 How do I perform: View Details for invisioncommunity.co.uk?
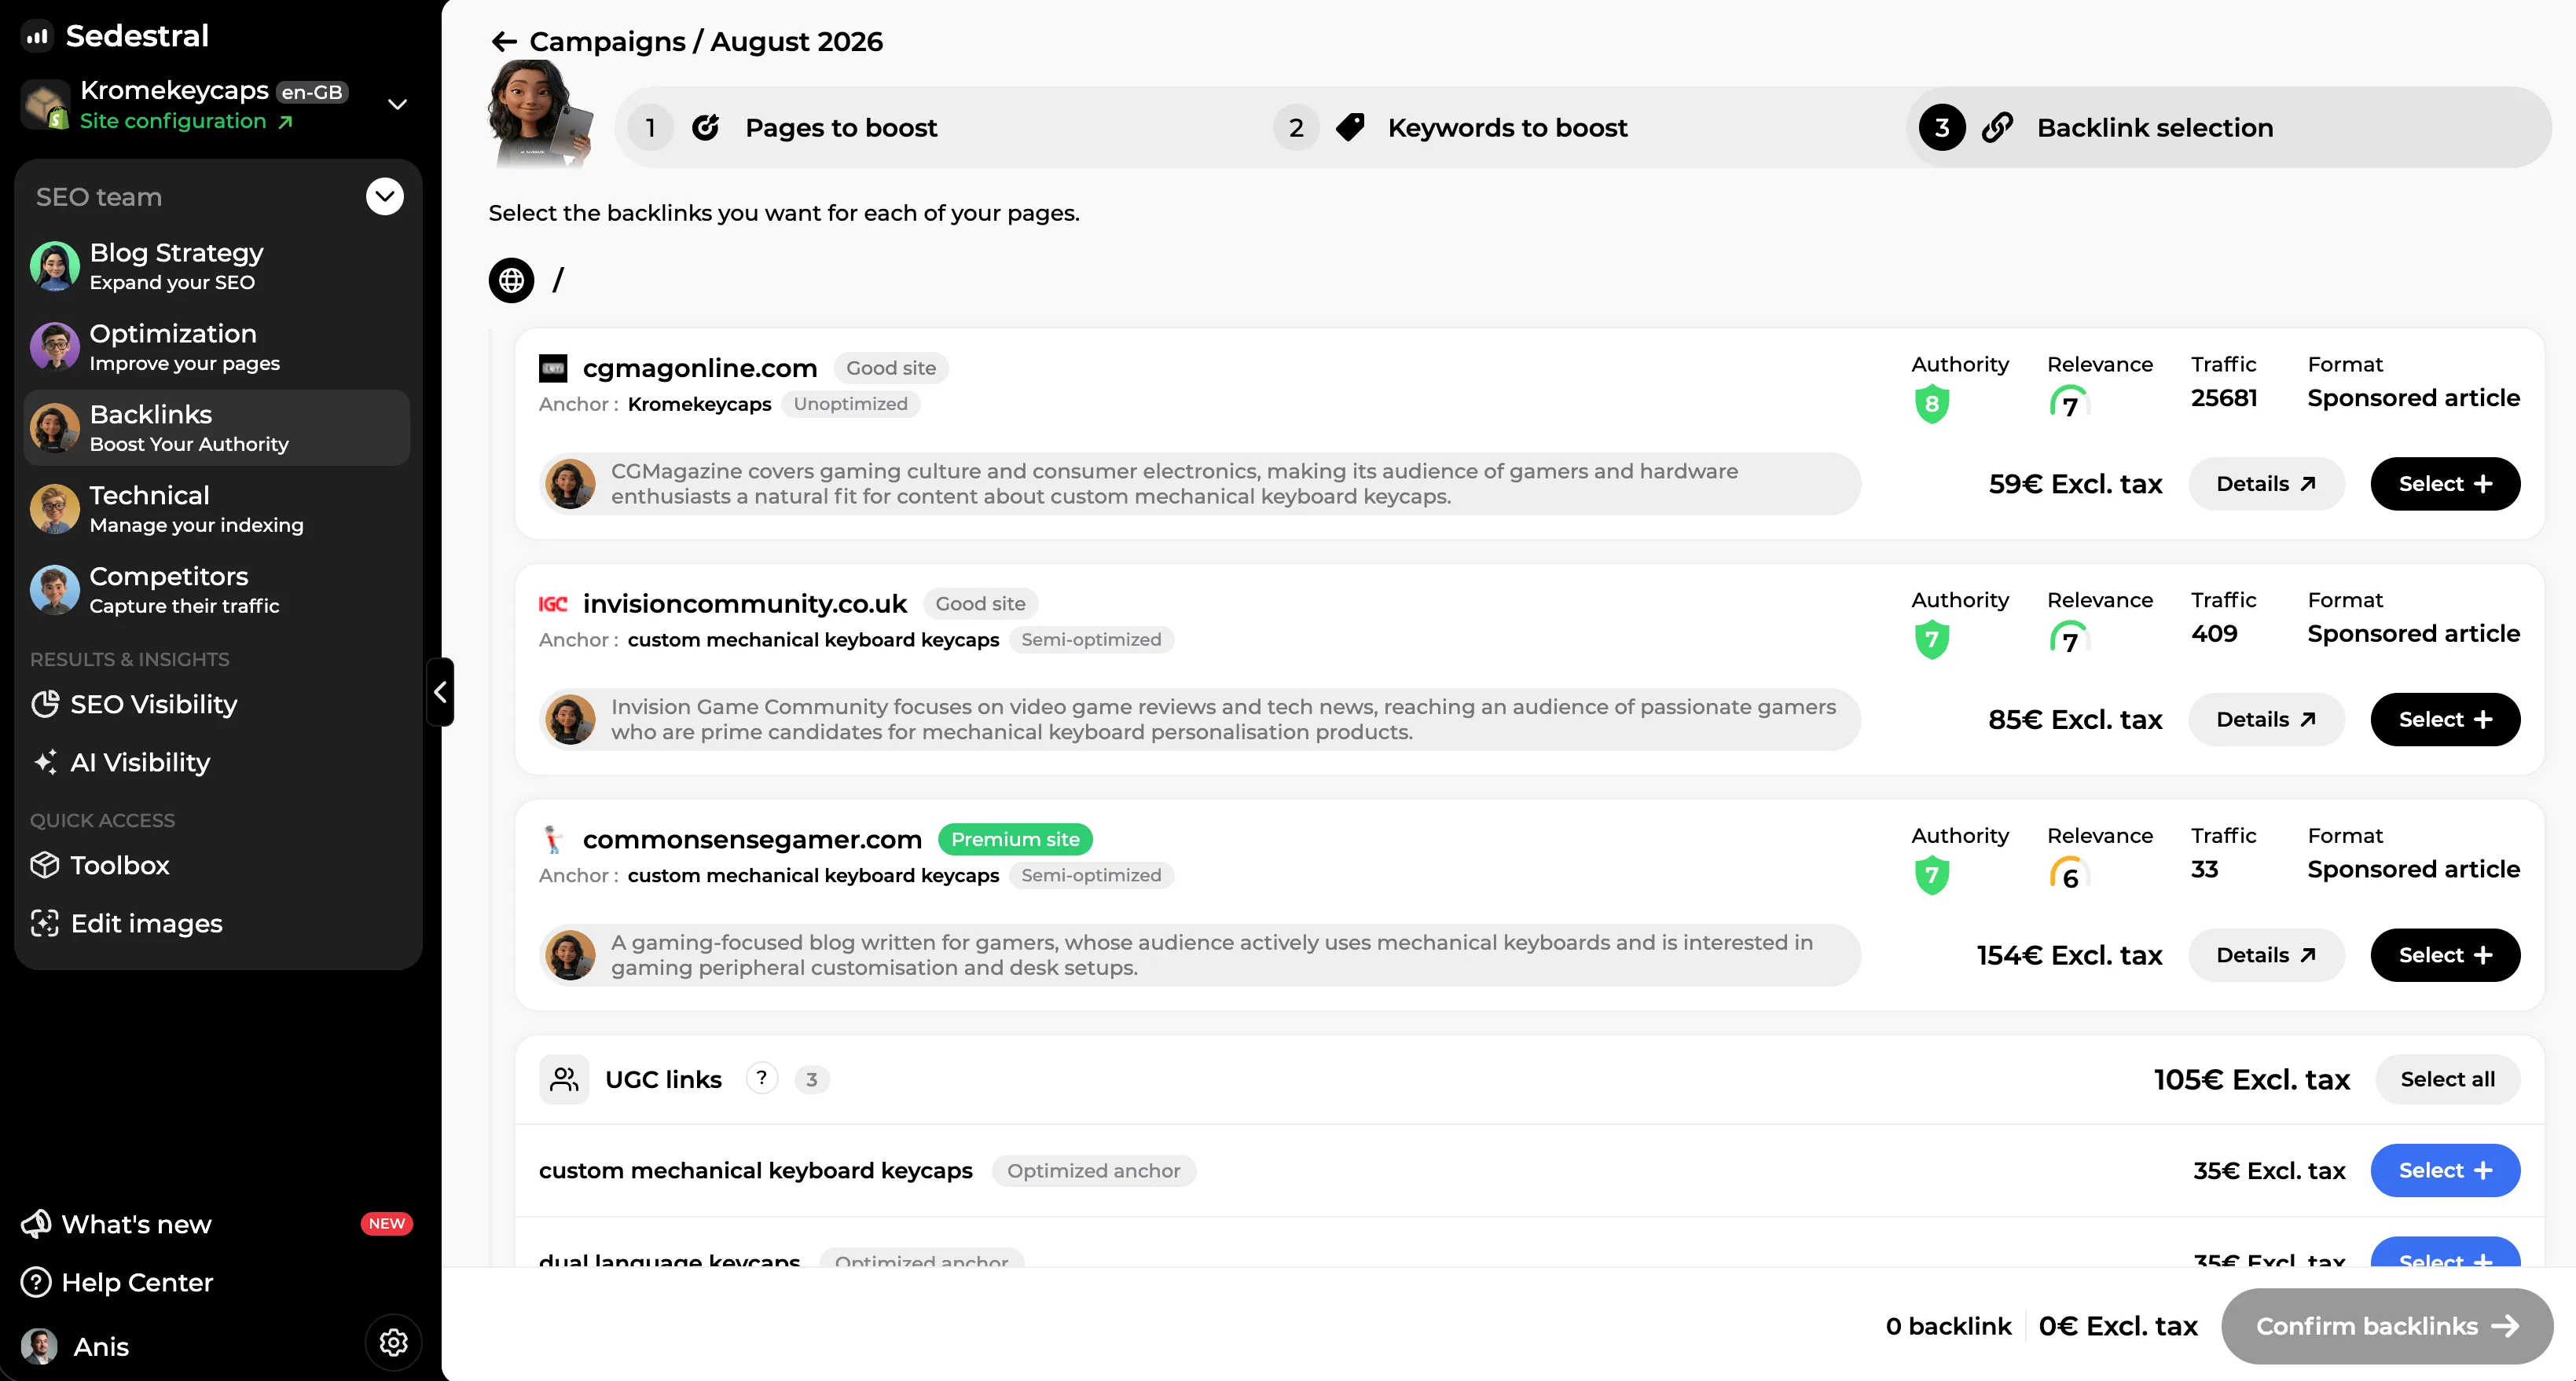pos(2266,720)
